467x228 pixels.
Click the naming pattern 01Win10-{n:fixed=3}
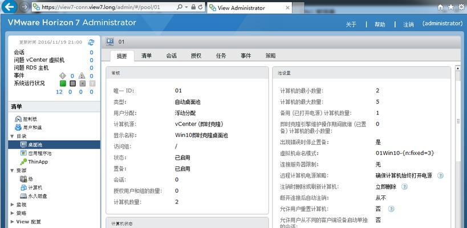pyautogui.click(x=405, y=153)
